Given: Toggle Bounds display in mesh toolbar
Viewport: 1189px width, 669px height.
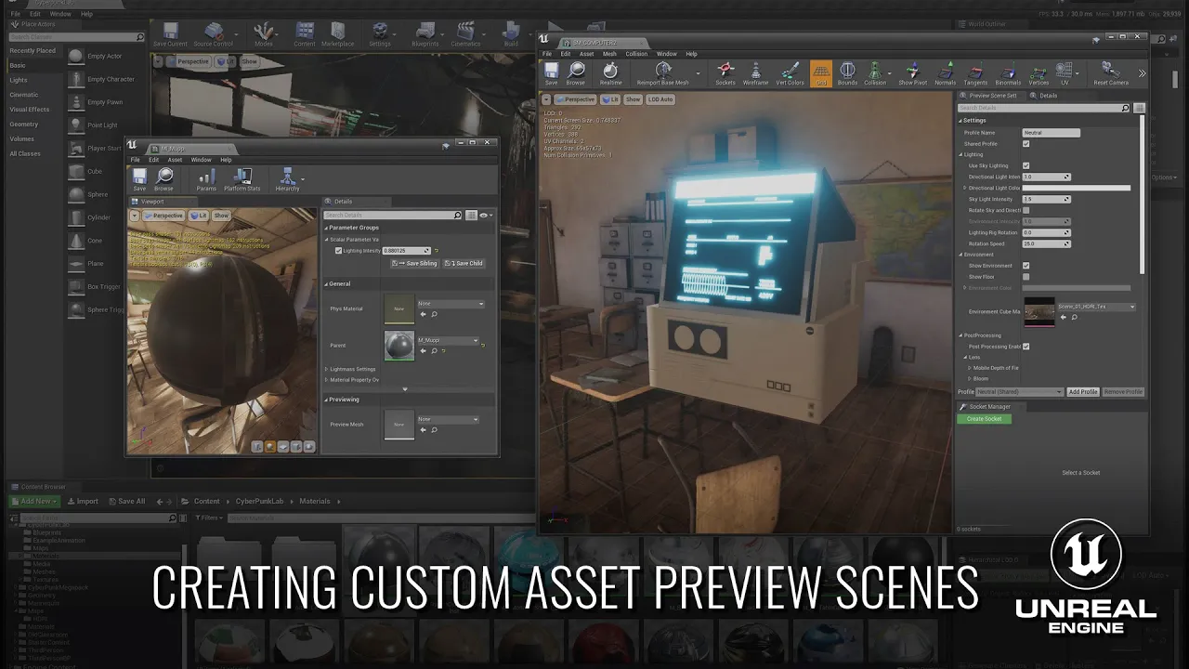Looking at the screenshot, I should [847, 72].
